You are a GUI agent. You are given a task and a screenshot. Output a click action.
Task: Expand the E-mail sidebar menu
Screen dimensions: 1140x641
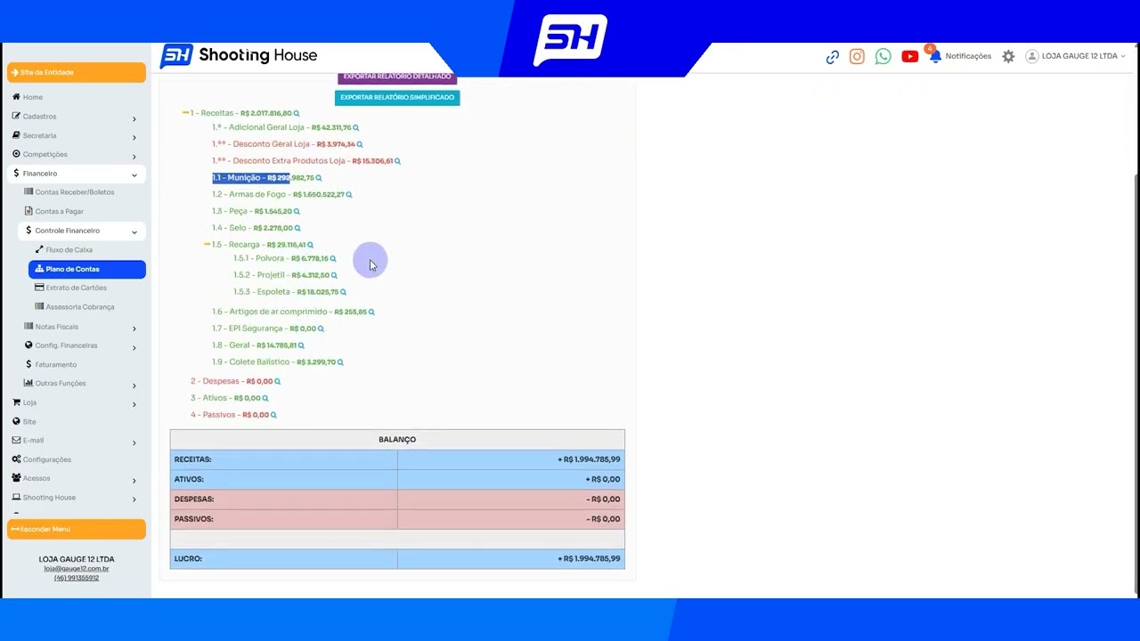pos(76,441)
